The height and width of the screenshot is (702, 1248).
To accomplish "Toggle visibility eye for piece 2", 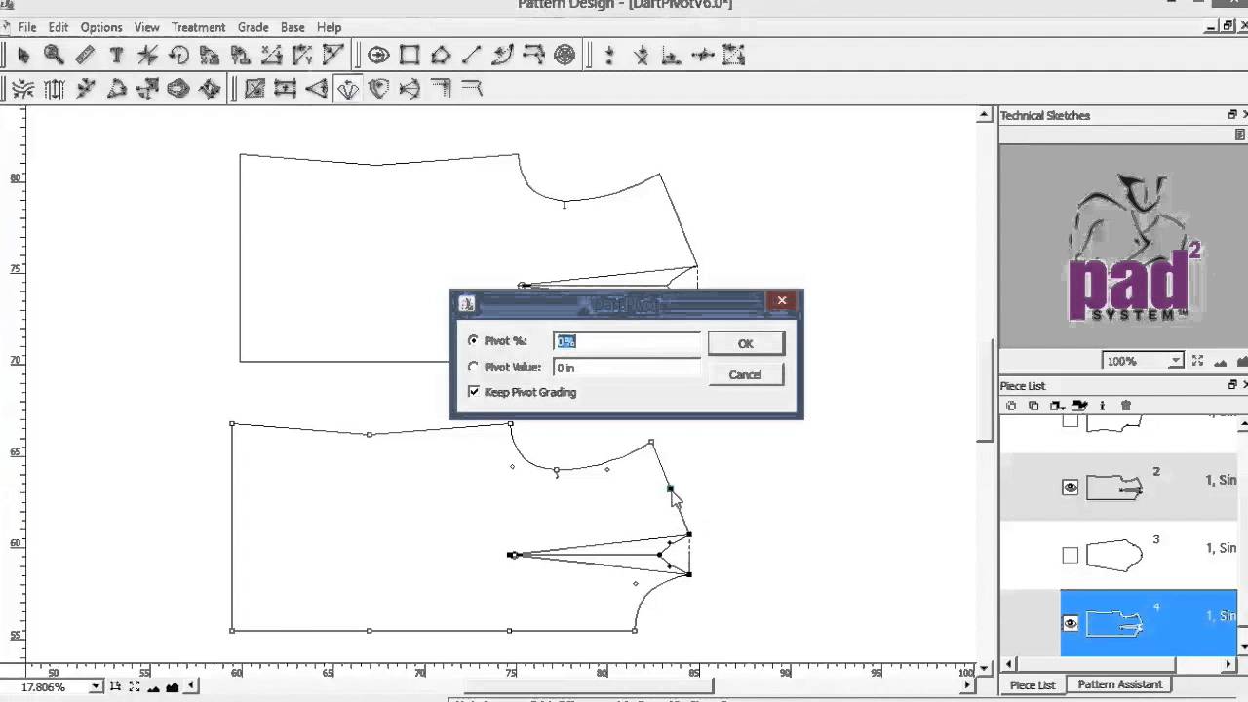I will click(x=1070, y=487).
